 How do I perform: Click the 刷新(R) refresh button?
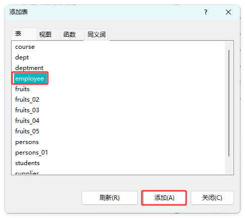[110, 198]
